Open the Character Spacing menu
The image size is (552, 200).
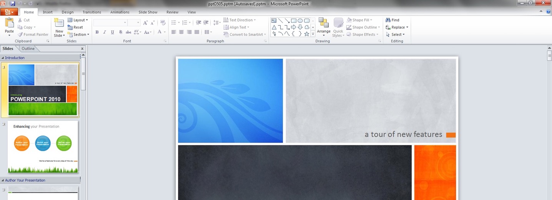pyautogui.click(x=138, y=32)
